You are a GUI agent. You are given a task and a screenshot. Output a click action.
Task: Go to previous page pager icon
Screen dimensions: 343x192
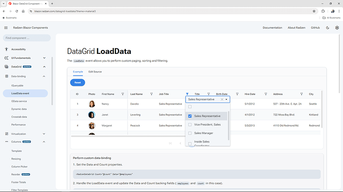coord(180,143)
